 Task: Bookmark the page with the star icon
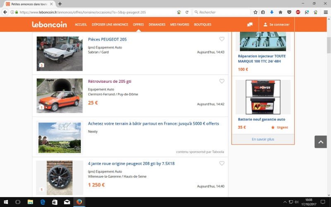click(x=255, y=12)
